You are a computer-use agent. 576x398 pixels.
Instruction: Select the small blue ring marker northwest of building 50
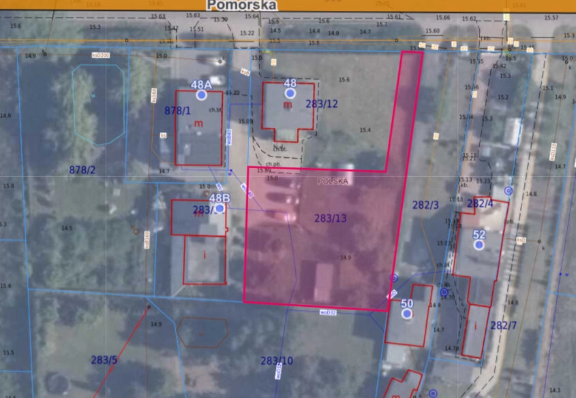click(393, 278)
